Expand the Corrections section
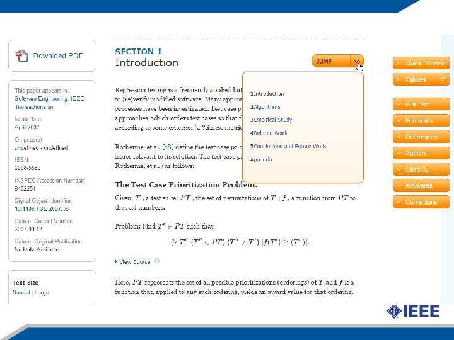454x340 pixels. pos(421,202)
